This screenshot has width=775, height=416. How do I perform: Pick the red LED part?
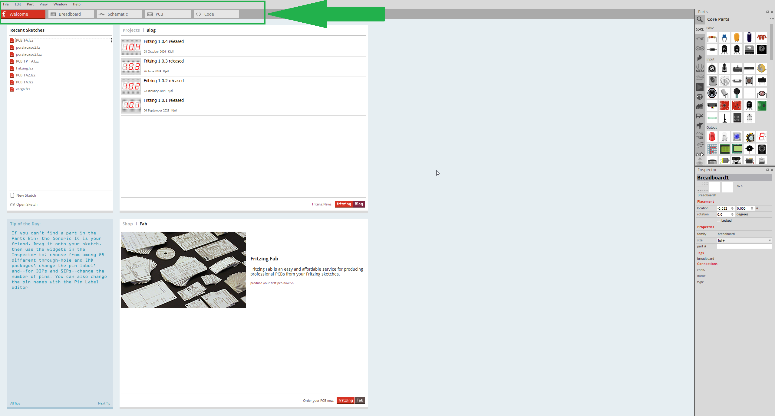tap(712, 137)
